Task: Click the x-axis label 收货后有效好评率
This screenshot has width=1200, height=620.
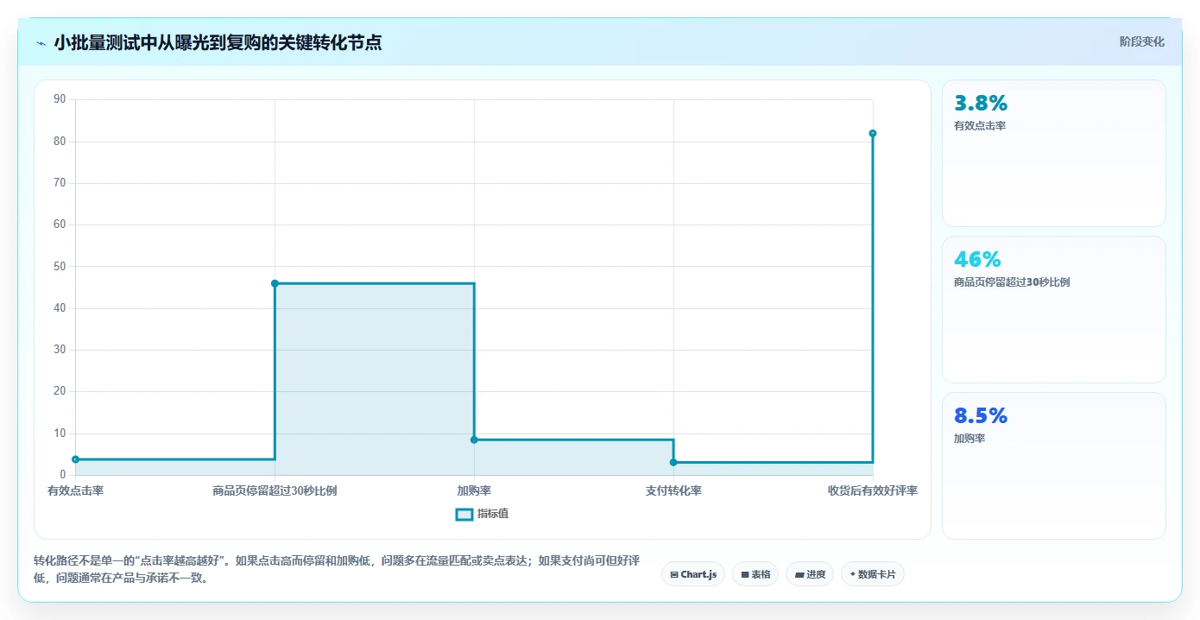Action: point(873,490)
